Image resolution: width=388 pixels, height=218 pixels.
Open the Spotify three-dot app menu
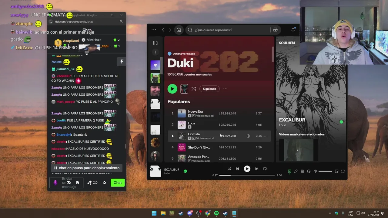pos(154,30)
